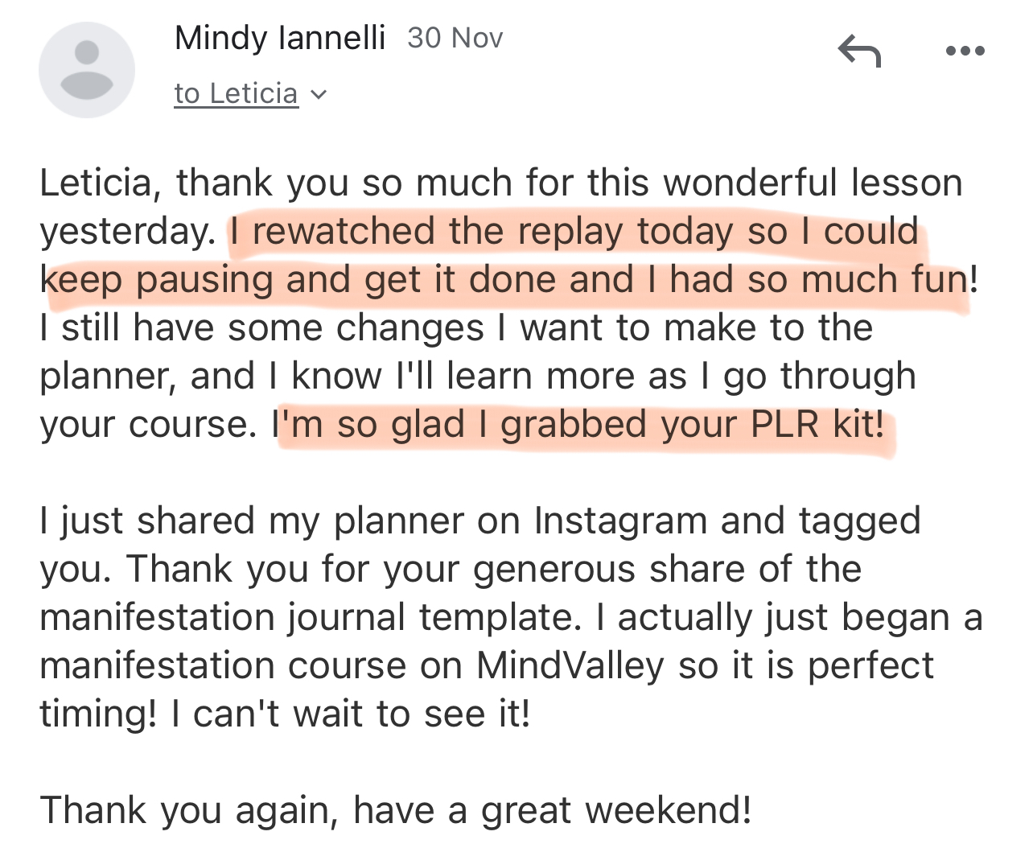Expand recipient details chevron beside Leticia

pos(319,95)
